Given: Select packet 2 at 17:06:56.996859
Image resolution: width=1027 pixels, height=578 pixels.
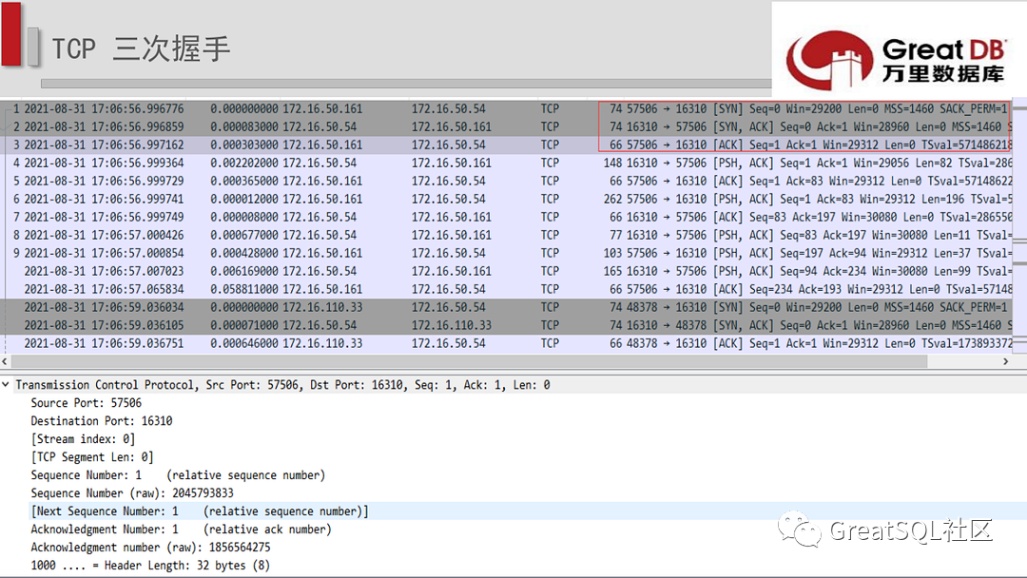Looking at the screenshot, I should click(x=506, y=127).
